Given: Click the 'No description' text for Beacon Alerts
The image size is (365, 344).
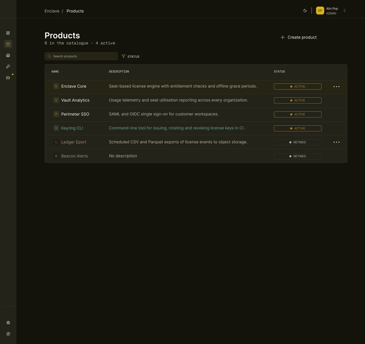Looking at the screenshot, I should point(123,156).
